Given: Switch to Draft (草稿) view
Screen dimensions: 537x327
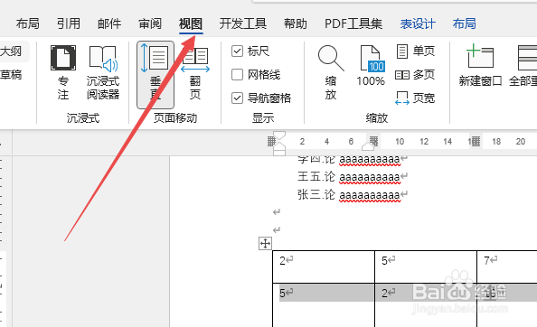Looking at the screenshot, I should tap(11, 75).
